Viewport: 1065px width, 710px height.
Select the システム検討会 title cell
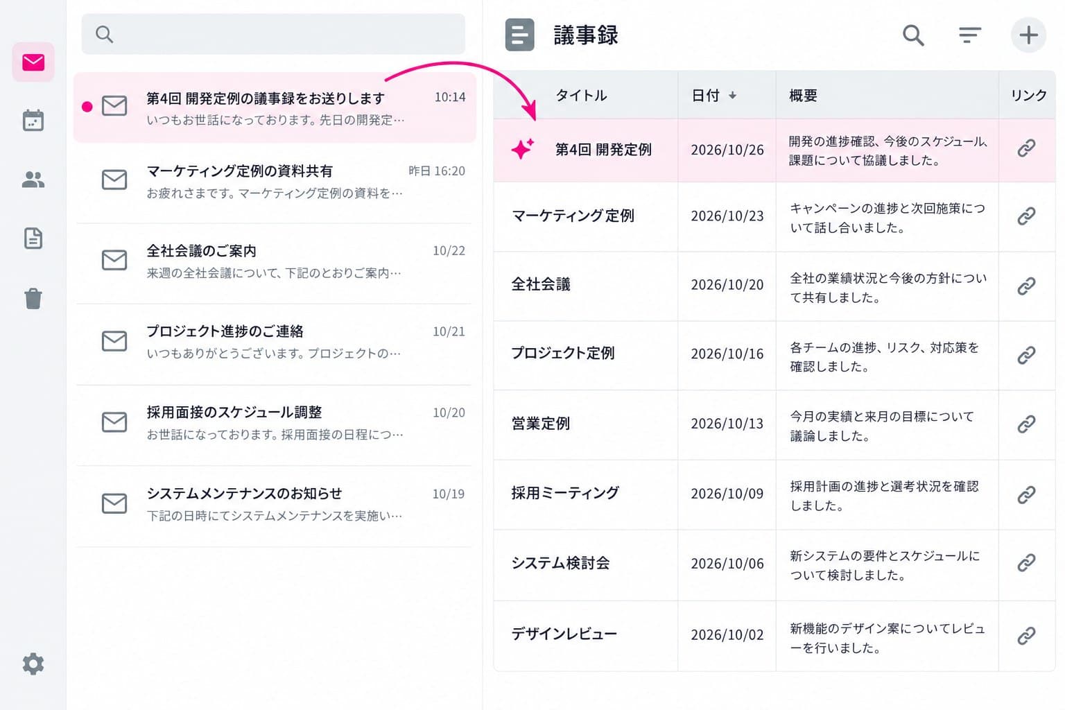[586, 564]
